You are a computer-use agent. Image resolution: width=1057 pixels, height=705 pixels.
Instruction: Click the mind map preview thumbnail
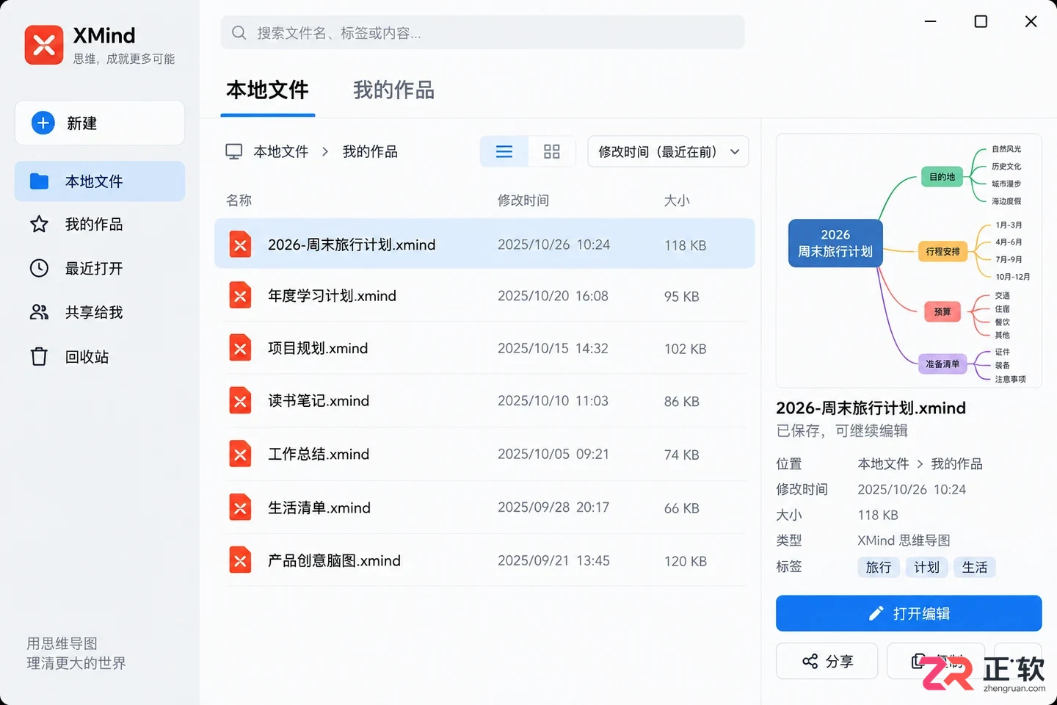click(909, 261)
